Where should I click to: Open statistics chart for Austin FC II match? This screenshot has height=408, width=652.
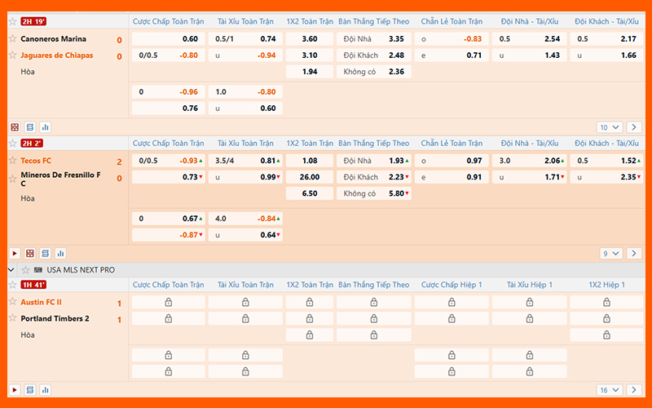click(x=45, y=390)
